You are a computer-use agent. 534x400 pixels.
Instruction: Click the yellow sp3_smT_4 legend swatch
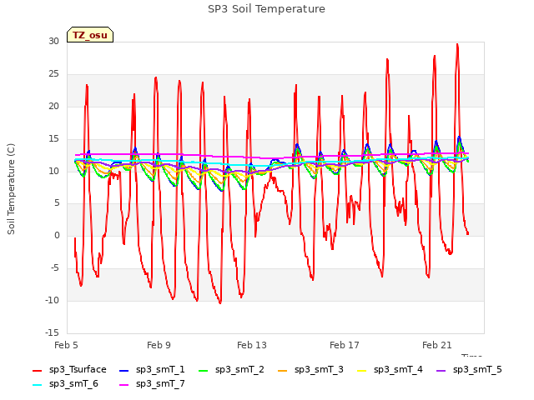362,370
